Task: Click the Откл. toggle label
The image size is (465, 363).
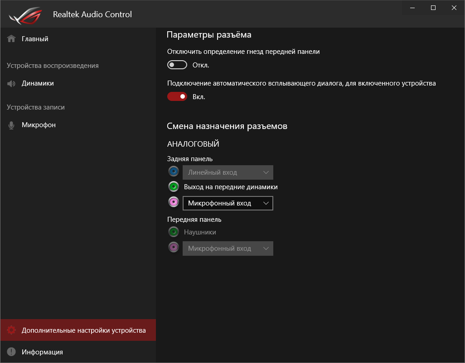Action: click(x=201, y=65)
